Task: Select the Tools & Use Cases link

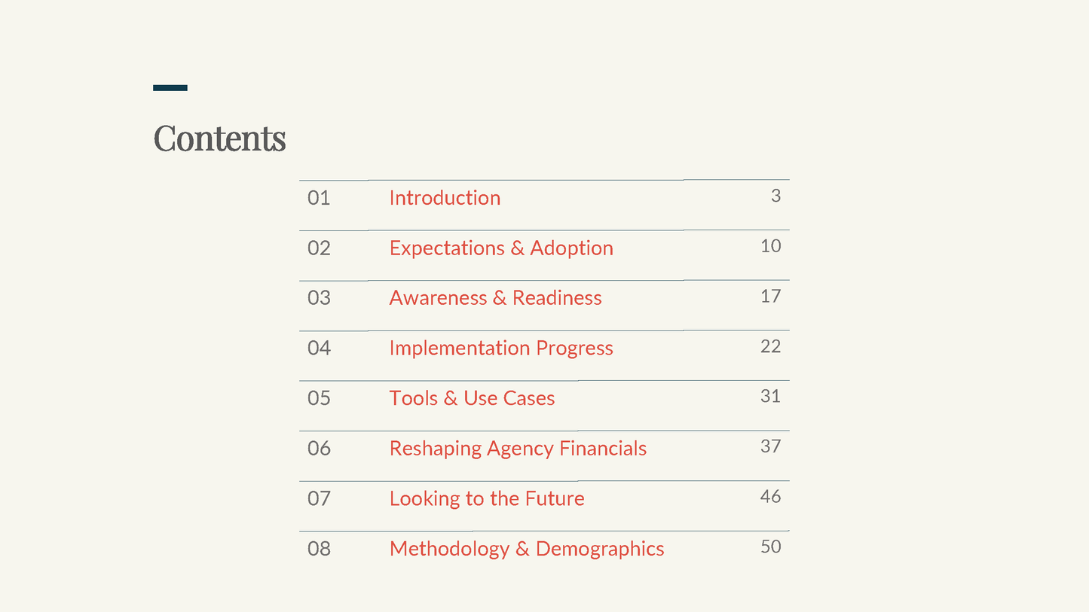Action: coord(472,398)
